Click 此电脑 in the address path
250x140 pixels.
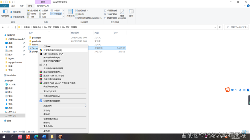point(27,27)
